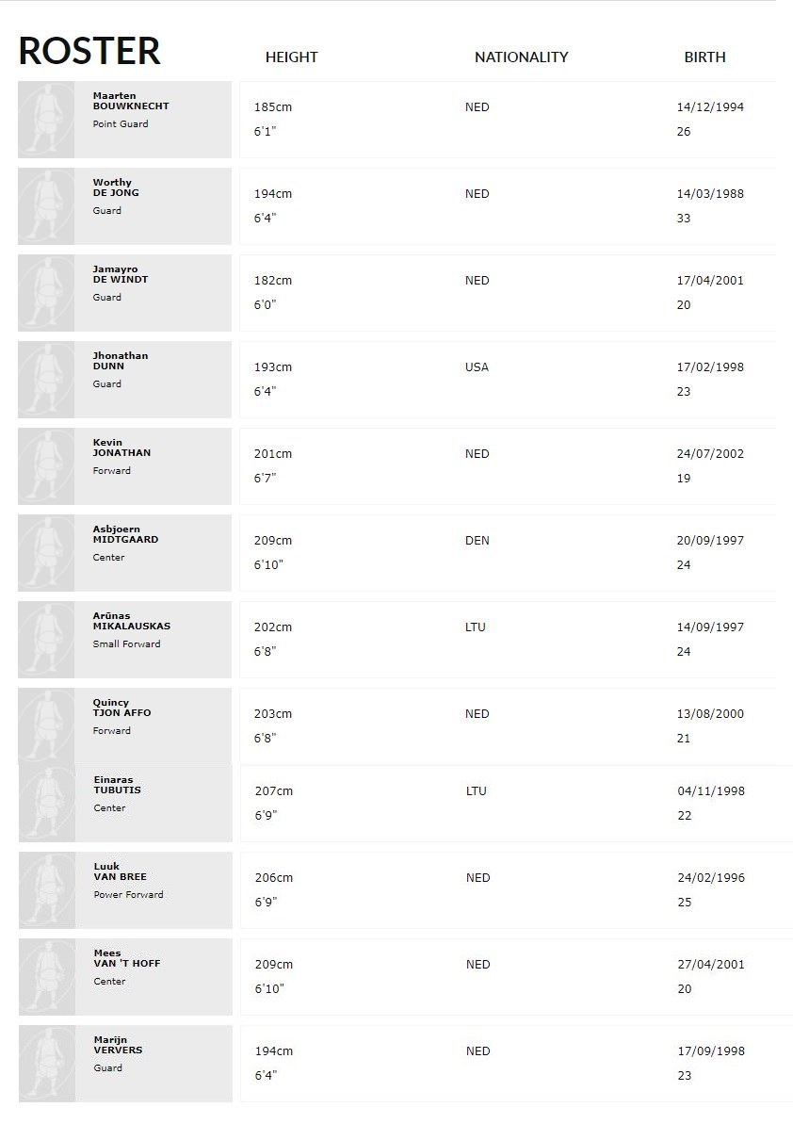Select Jamayro De Windt's player photo icon
The width and height of the screenshot is (793, 1140).
pyautogui.click(x=46, y=293)
